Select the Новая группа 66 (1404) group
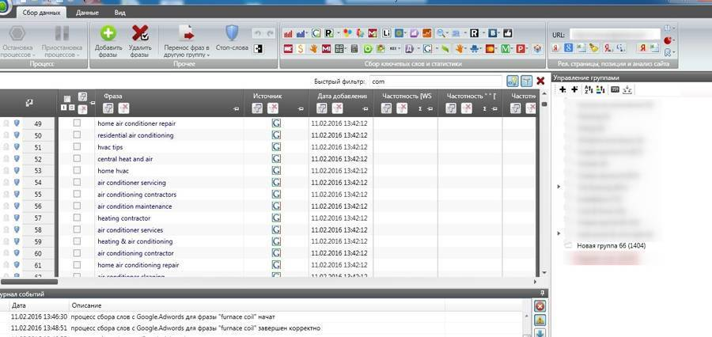The height and width of the screenshot is (337, 712). [x=610, y=246]
